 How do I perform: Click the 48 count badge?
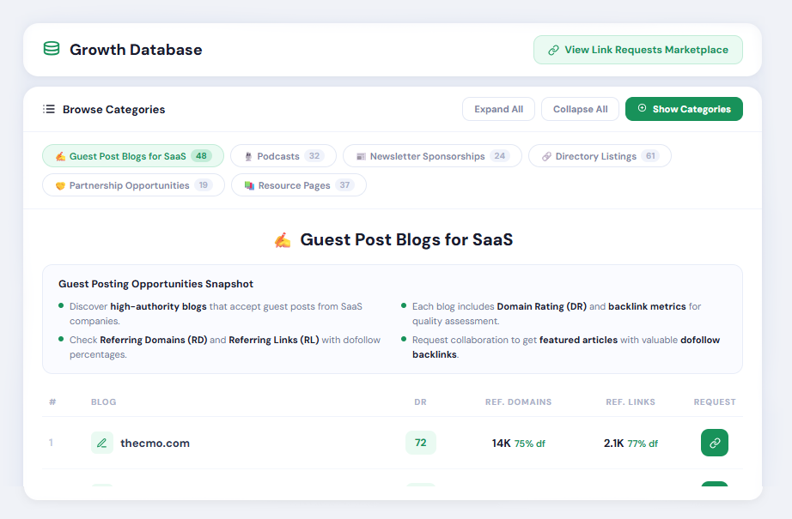coord(201,156)
